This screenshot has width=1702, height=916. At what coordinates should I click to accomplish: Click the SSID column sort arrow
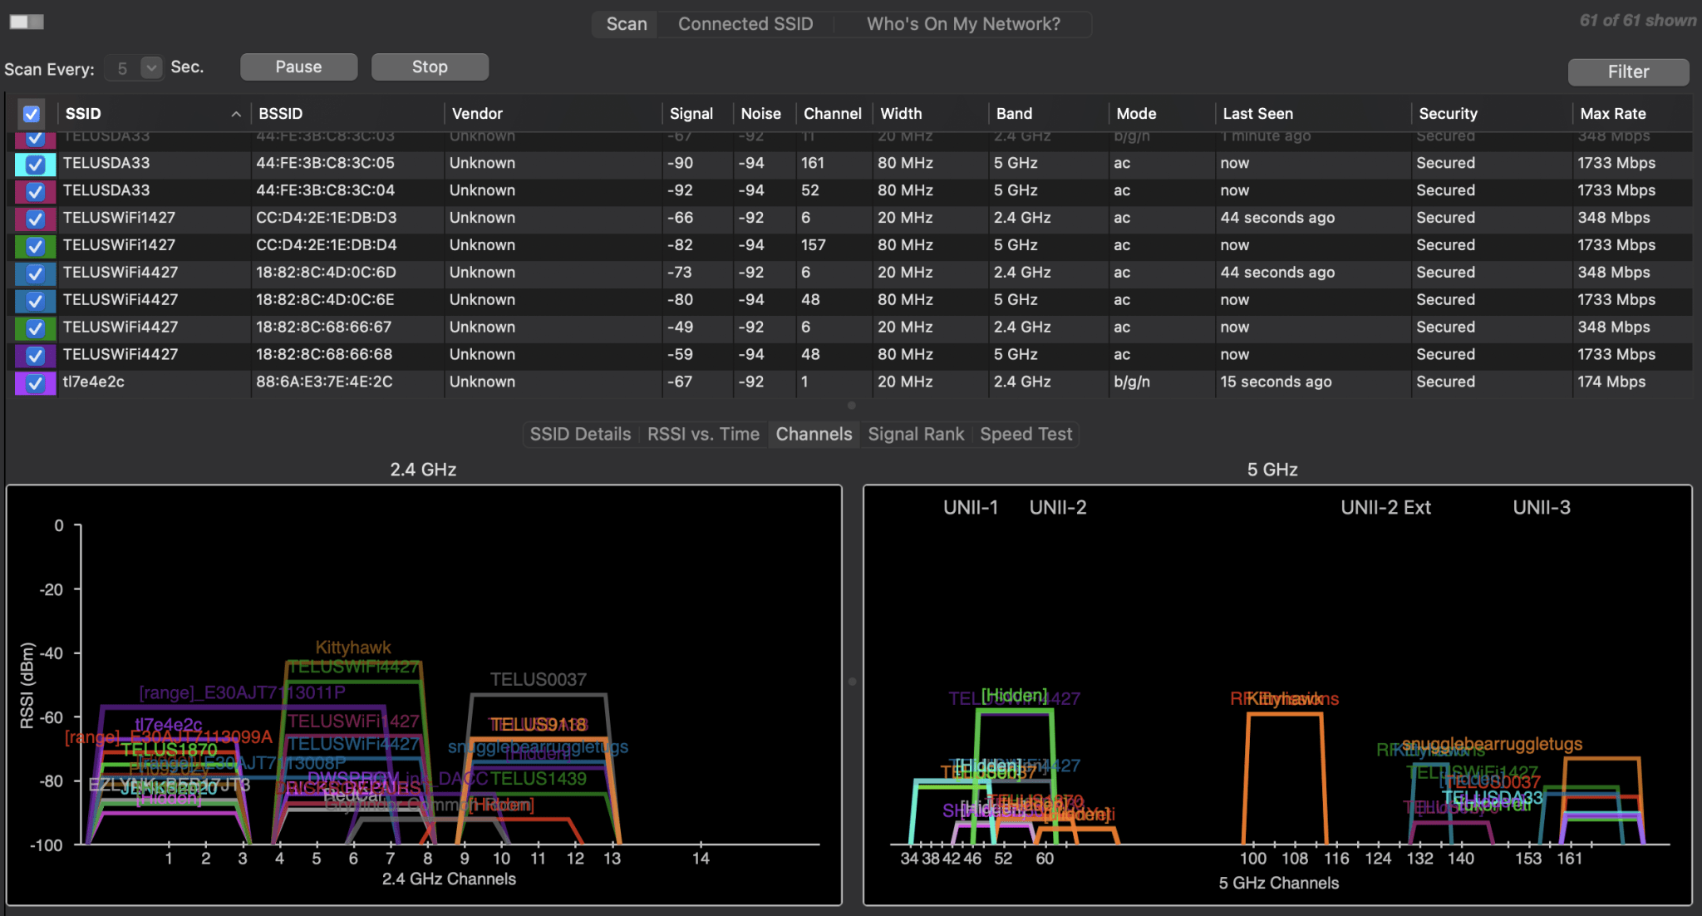236,114
